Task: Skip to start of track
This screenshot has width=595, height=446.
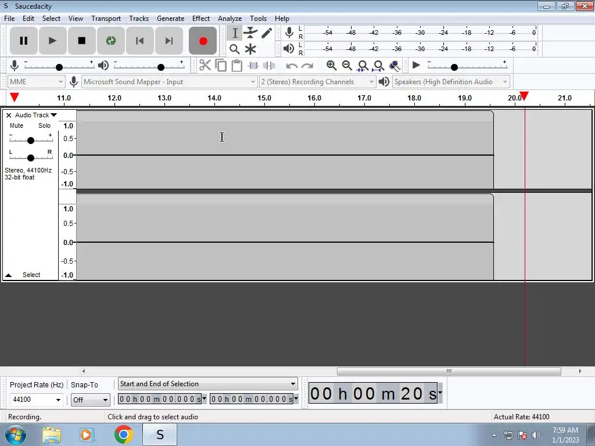Action: pos(139,41)
